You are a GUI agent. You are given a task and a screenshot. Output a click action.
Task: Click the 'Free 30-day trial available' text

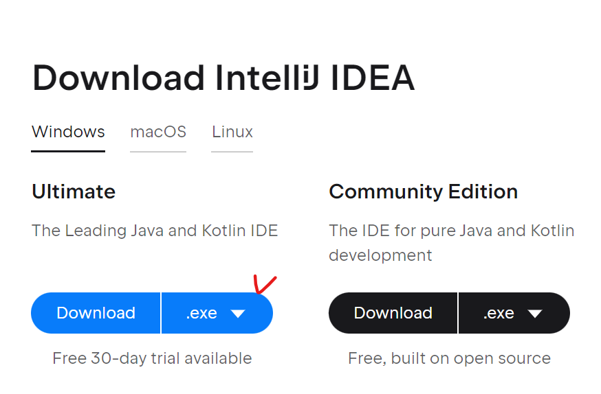[x=152, y=358]
